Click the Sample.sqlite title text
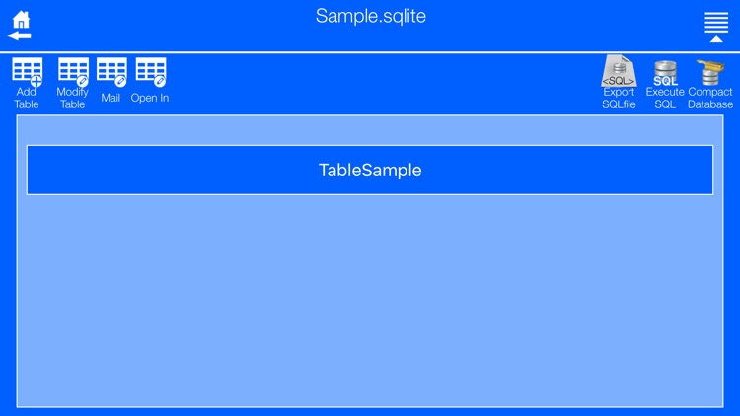Viewport: 740px width, 416px height. [371, 16]
